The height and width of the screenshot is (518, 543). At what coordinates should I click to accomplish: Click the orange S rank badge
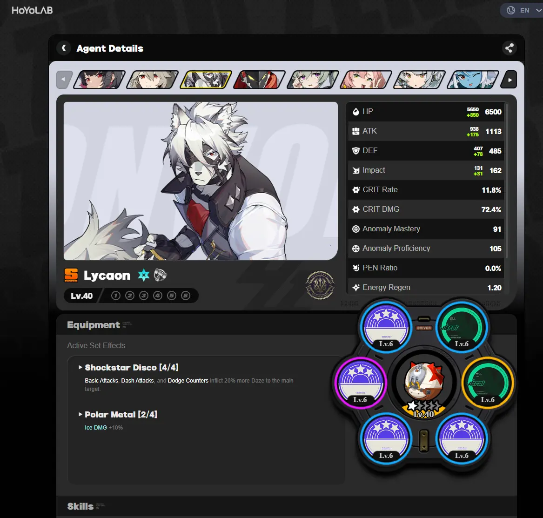coord(71,275)
